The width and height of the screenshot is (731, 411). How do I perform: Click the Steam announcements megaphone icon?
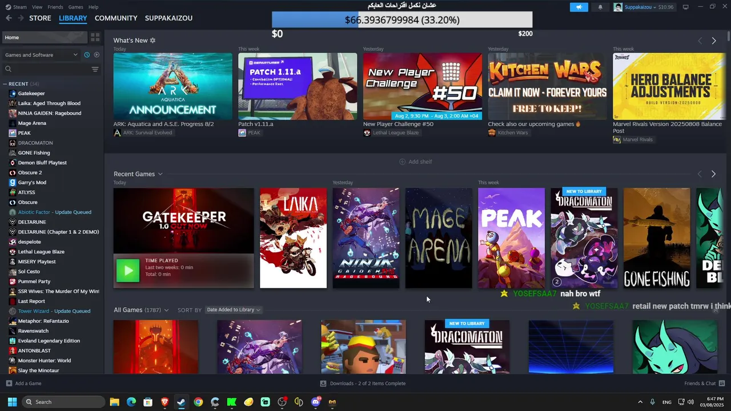(579, 7)
